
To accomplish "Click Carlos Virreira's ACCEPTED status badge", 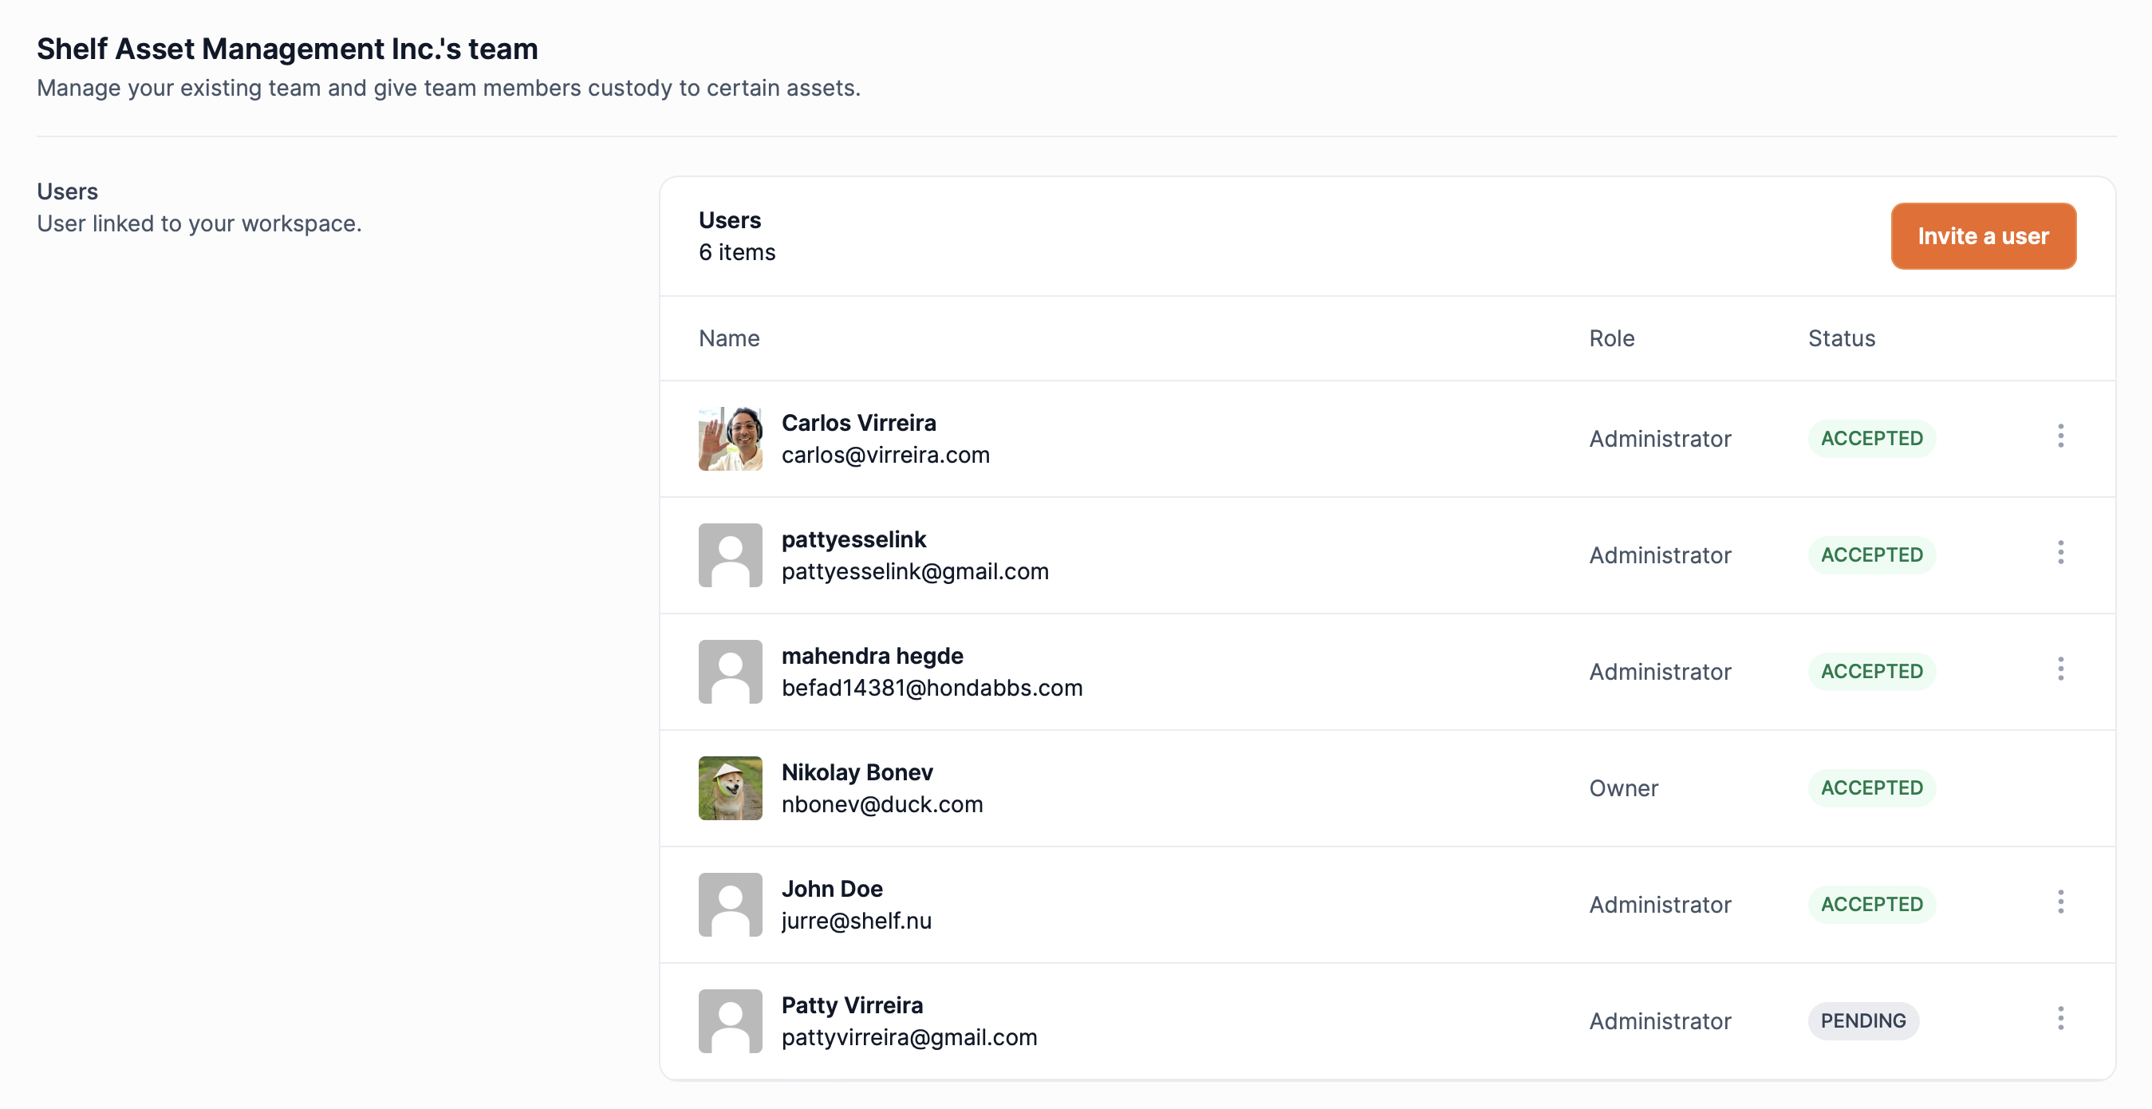I will tap(1871, 439).
